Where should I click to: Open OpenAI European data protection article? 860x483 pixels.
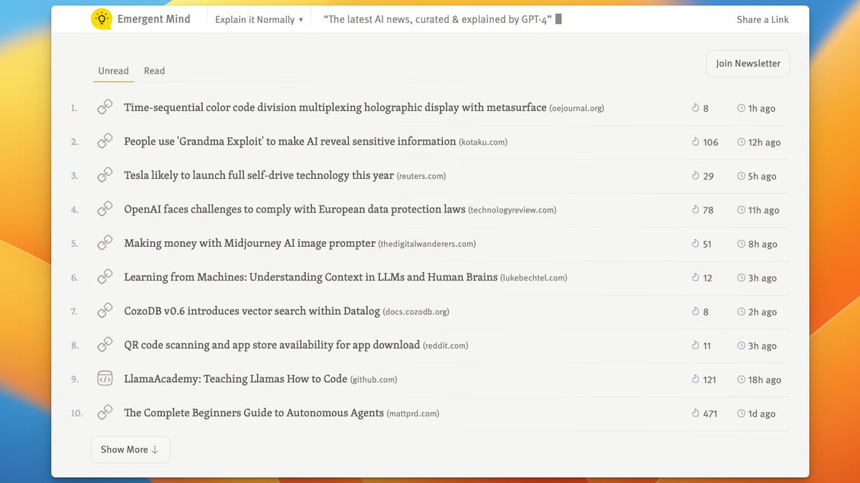[x=295, y=209]
